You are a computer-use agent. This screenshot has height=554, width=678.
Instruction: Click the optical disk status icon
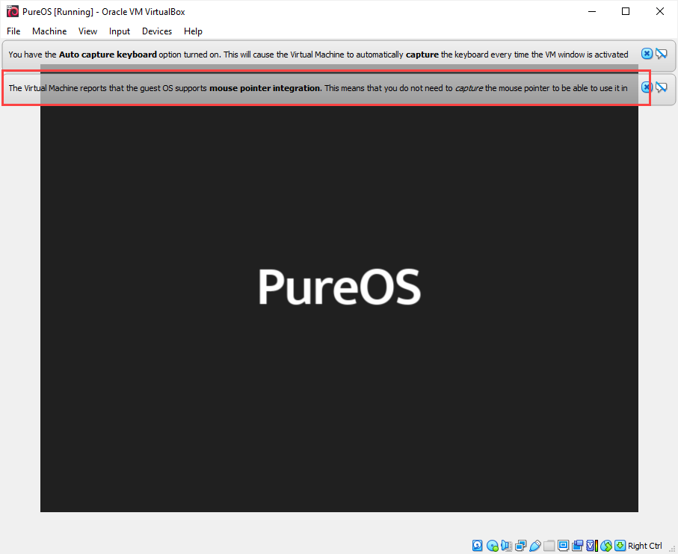[493, 545]
